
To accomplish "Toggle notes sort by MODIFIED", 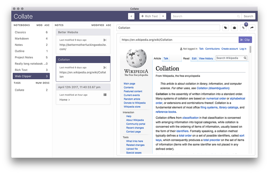I will click(x=98, y=25).
